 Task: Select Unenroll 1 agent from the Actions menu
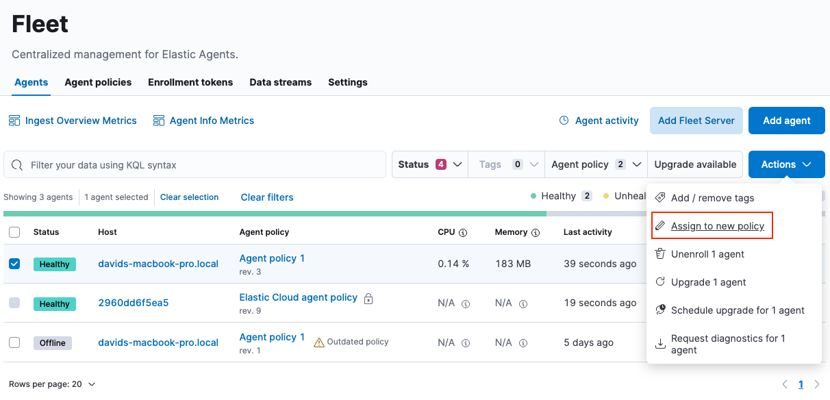[707, 253]
